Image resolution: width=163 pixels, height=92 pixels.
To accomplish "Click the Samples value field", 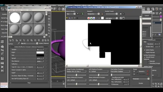I will [40, 50].
